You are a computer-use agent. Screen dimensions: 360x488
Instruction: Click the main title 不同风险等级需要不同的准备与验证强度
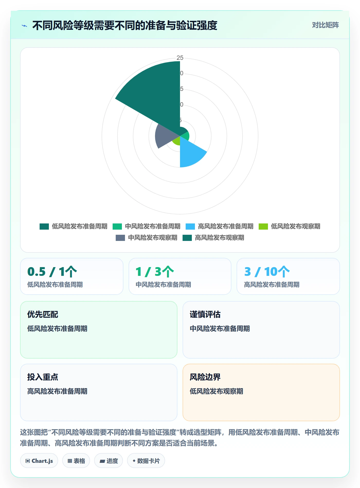click(125, 25)
